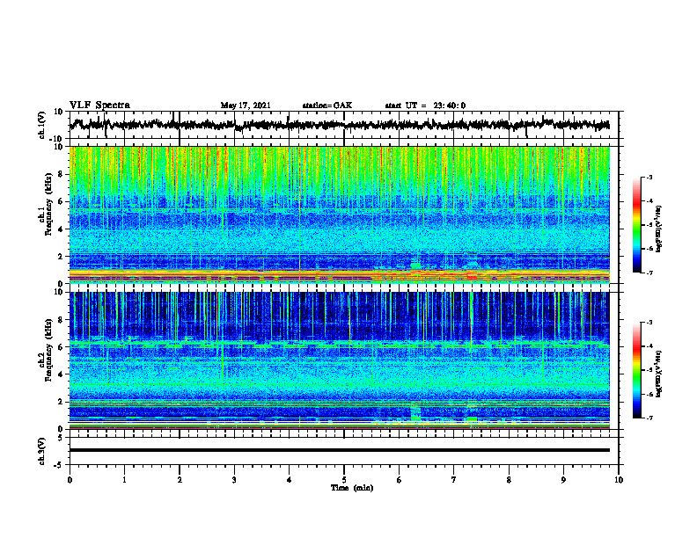The height and width of the screenshot is (538, 697).
Task: Click the "-3" label on ch.2 color bar
Action: tap(649, 323)
